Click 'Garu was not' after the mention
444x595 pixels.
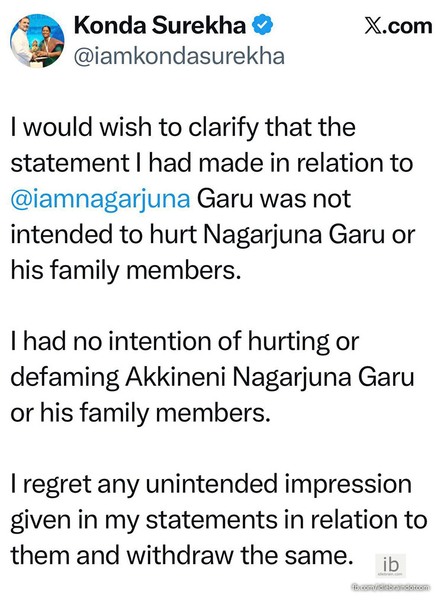(274, 199)
